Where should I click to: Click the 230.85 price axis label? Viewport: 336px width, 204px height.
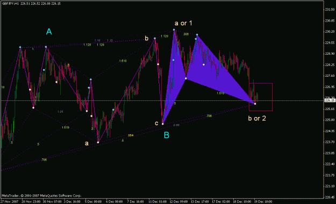tap(330, 21)
